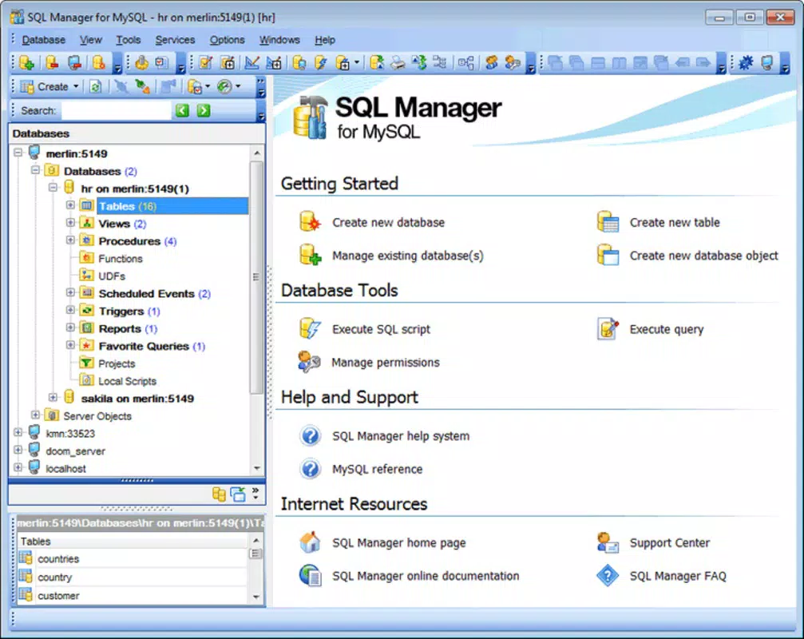Click the green previous search result arrow
This screenshot has height=639, width=804.
(x=183, y=110)
